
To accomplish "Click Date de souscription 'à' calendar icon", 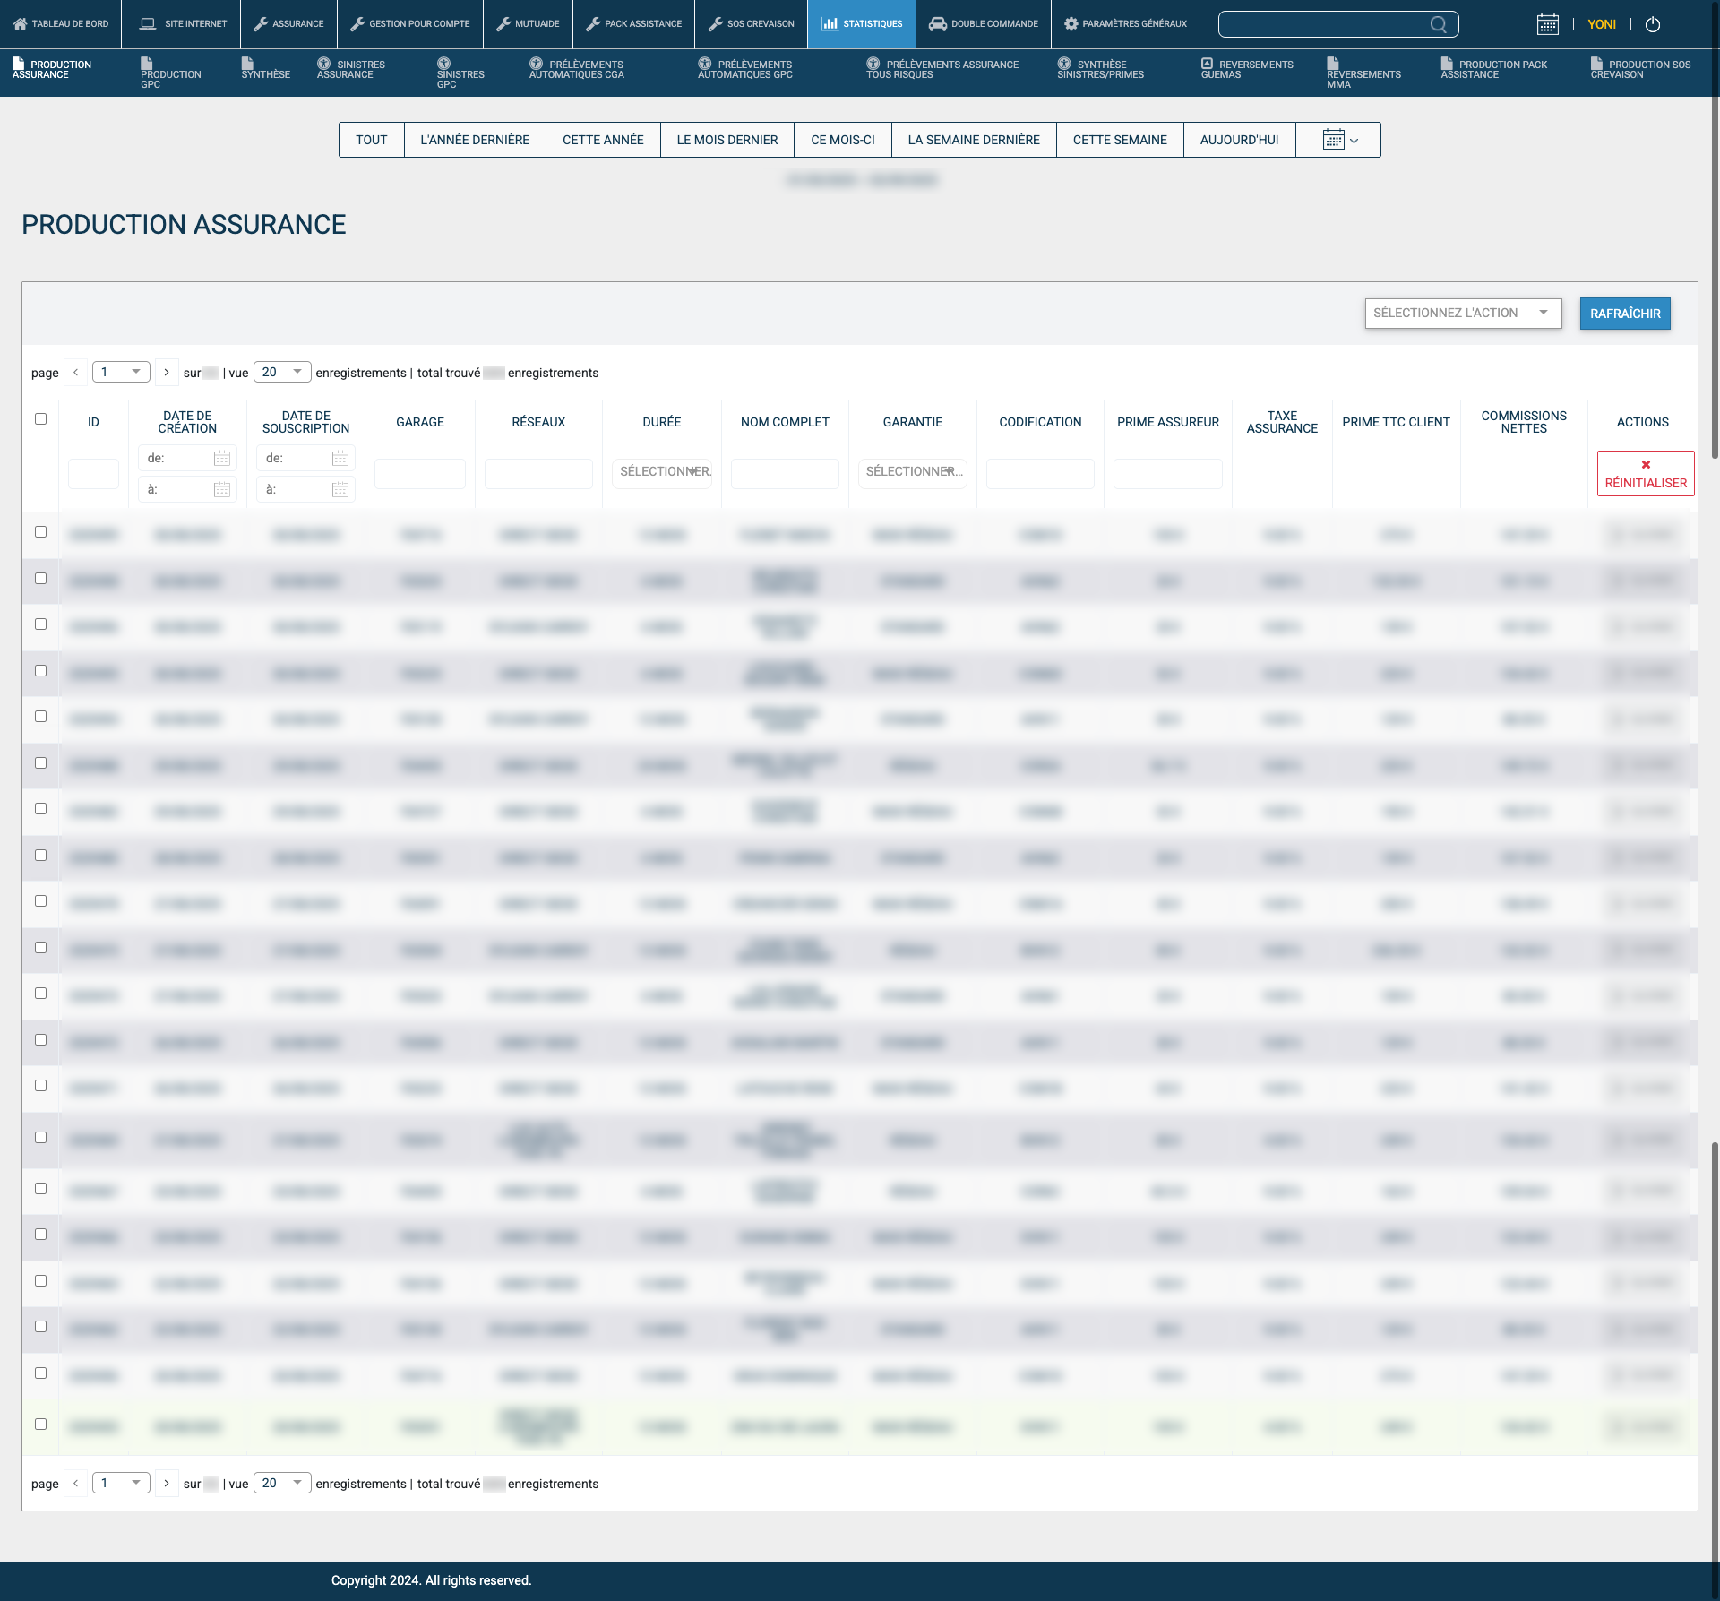I will coord(340,489).
